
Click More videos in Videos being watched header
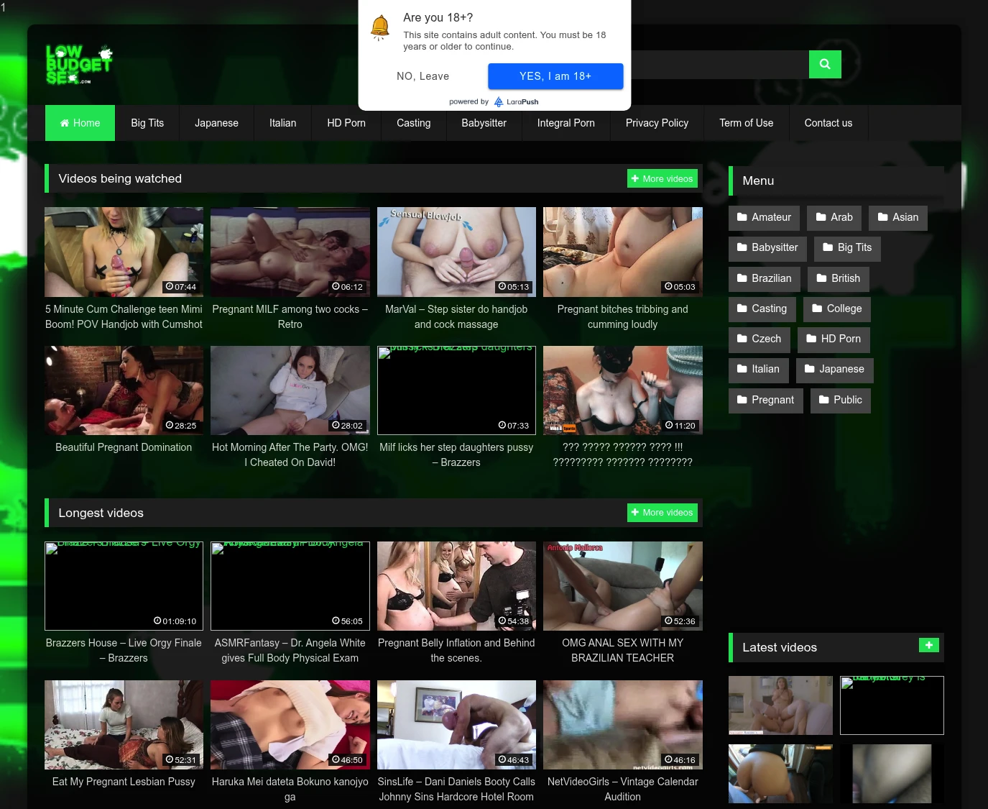pos(662,178)
